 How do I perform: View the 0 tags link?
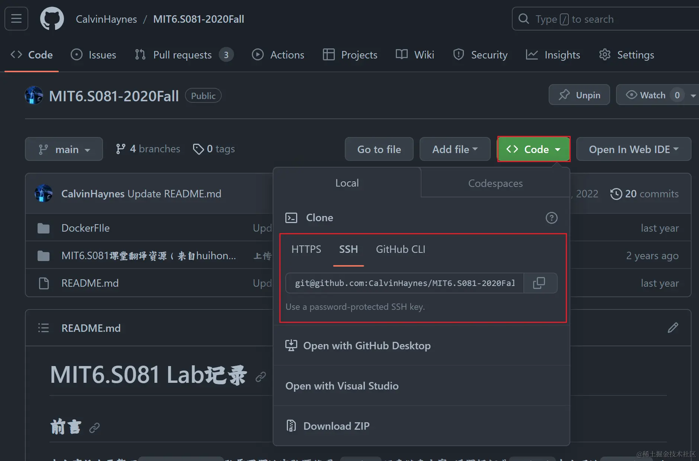(214, 149)
